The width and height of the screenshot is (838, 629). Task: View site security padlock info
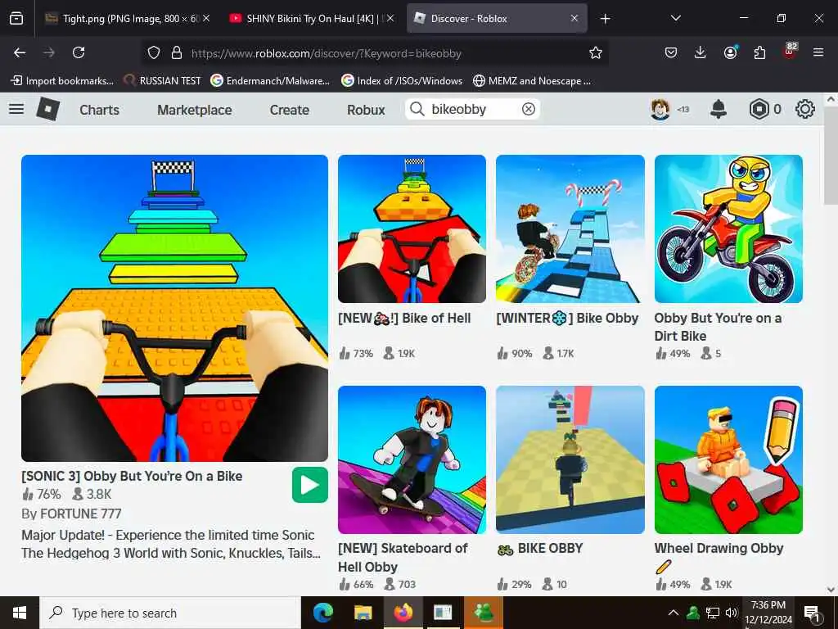177,52
